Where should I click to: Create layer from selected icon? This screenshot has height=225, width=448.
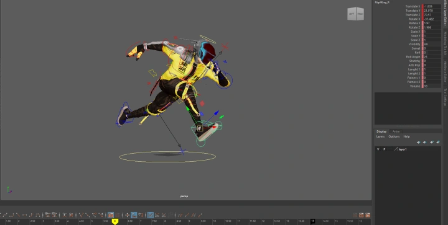(438, 142)
